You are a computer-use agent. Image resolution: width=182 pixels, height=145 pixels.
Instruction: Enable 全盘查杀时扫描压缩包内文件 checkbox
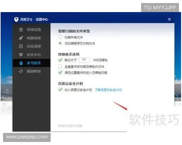click(60, 66)
